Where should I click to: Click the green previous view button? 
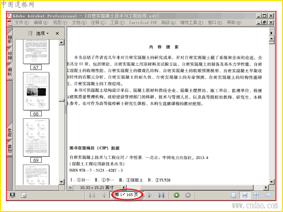(x=176, y=195)
